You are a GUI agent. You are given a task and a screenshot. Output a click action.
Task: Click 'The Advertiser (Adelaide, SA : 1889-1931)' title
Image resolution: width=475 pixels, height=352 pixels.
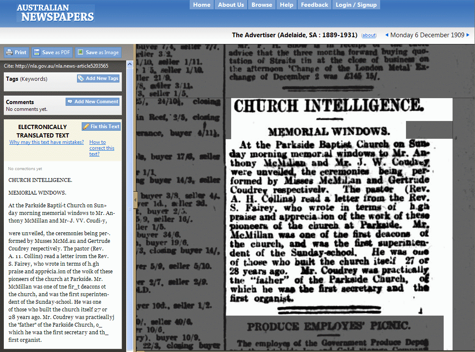point(295,35)
